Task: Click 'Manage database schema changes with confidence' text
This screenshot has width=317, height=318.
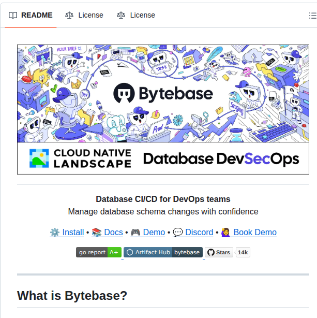Action: [x=163, y=211]
